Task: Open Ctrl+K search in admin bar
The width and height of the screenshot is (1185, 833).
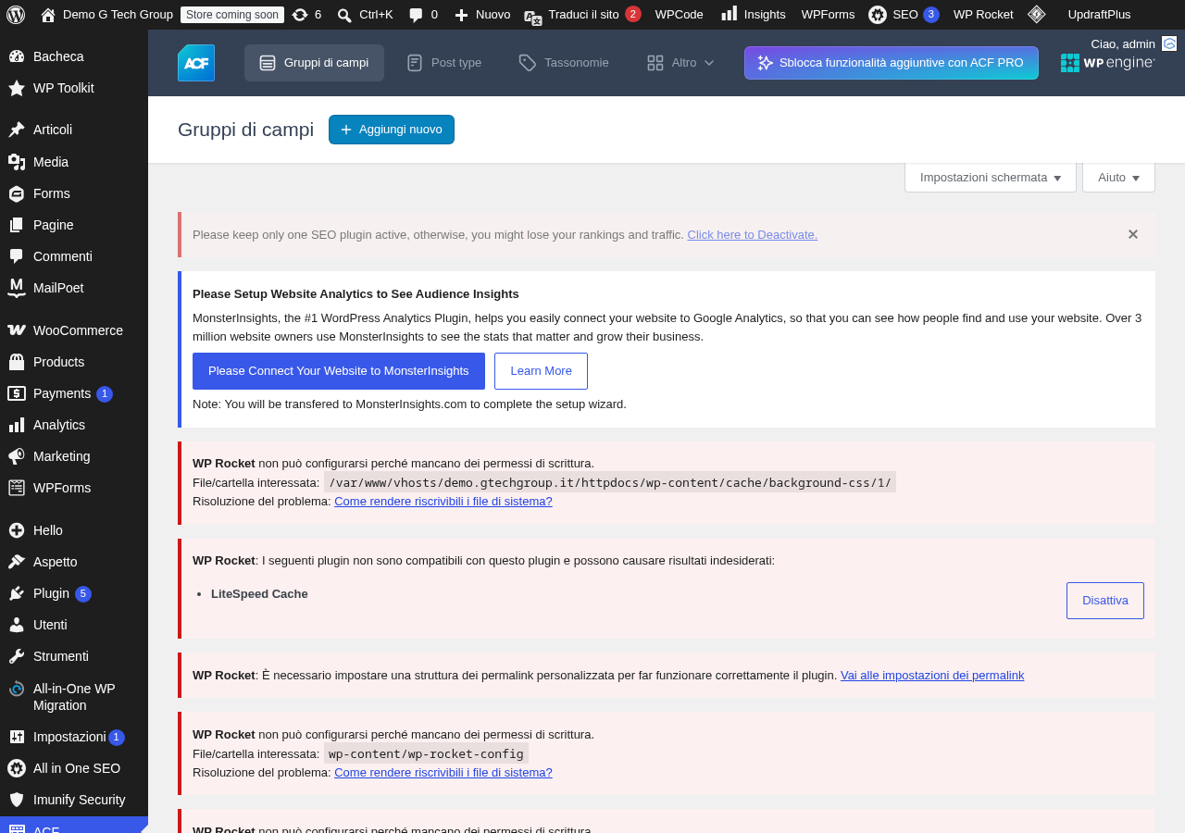Action: [365, 14]
